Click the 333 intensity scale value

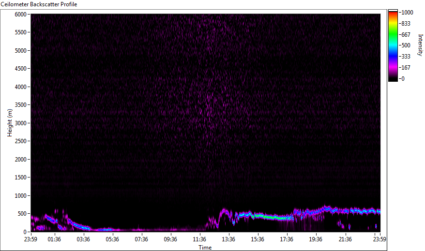click(x=406, y=57)
